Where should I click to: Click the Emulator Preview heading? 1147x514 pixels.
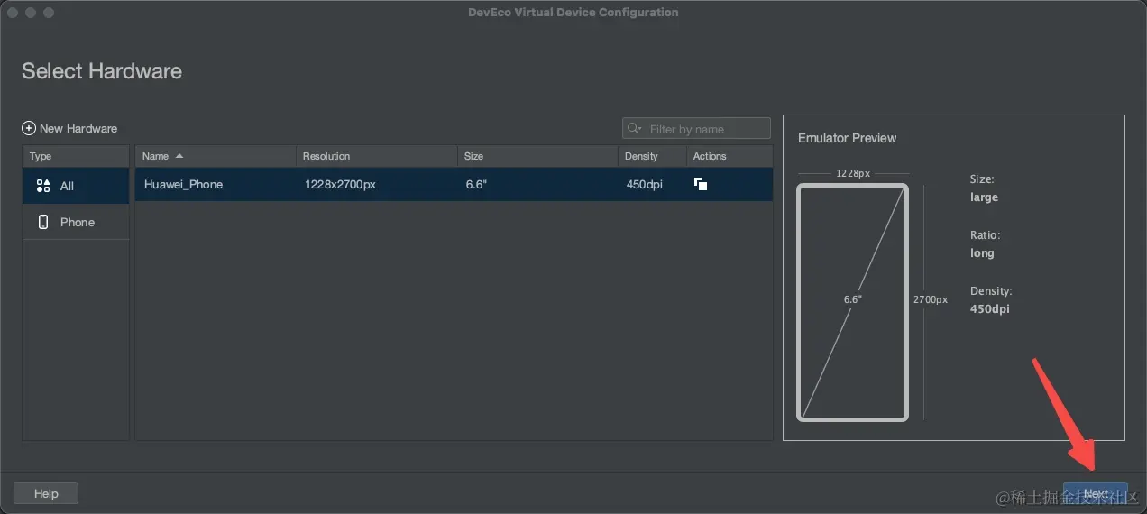[x=847, y=138]
